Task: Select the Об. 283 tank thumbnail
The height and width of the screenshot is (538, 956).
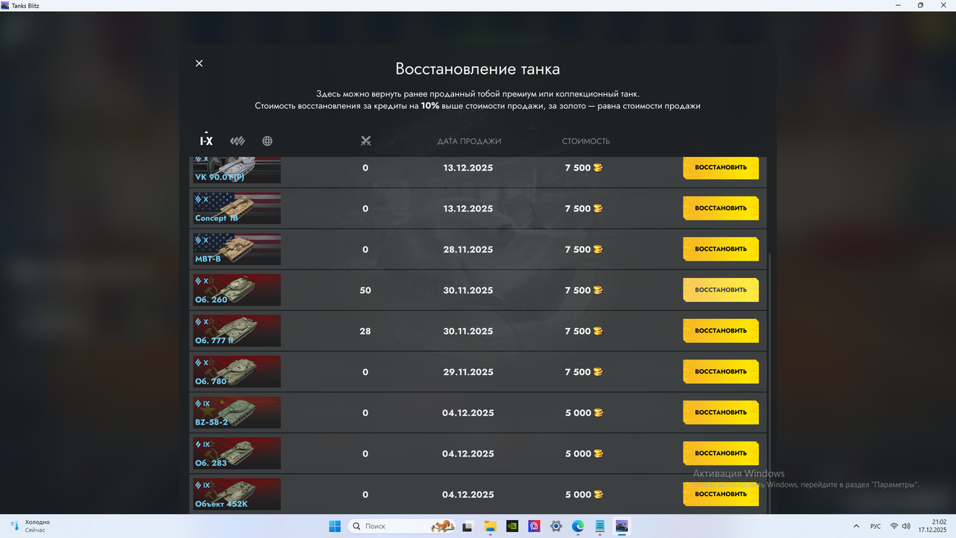Action: (237, 453)
